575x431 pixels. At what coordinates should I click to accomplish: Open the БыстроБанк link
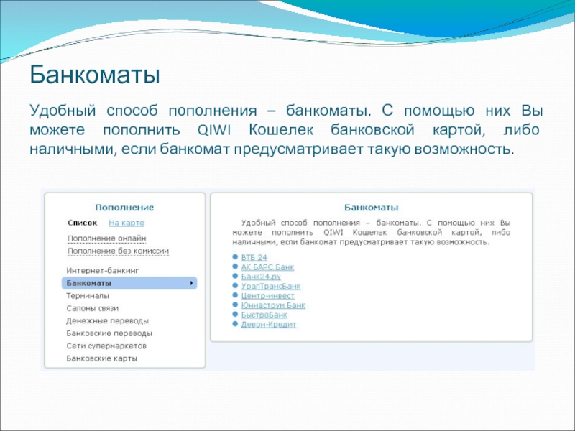coord(264,315)
